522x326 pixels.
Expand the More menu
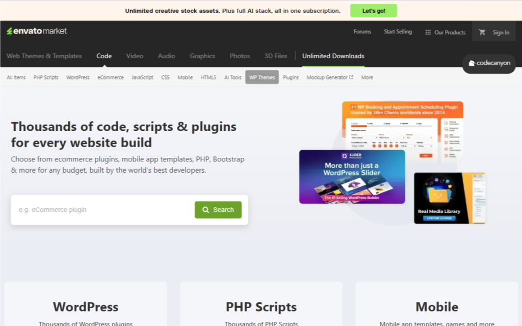click(367, 77)
